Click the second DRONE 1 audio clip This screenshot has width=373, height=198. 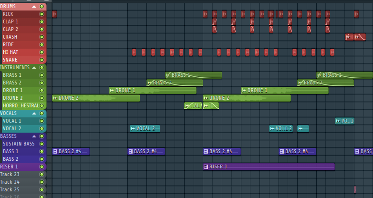click(x=278, y=91)
